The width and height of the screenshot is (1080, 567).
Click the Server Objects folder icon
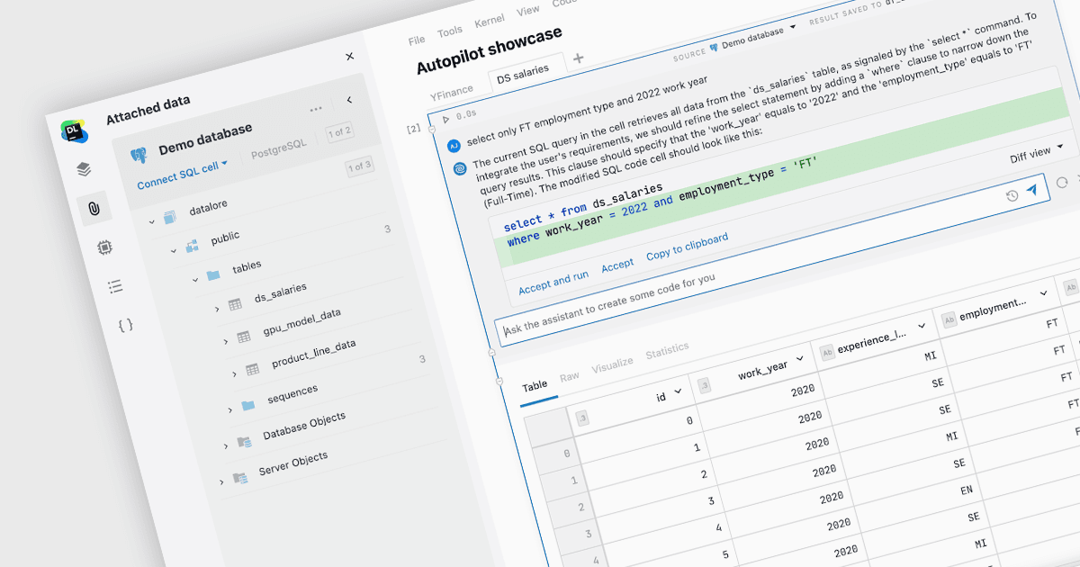[239, 478]
